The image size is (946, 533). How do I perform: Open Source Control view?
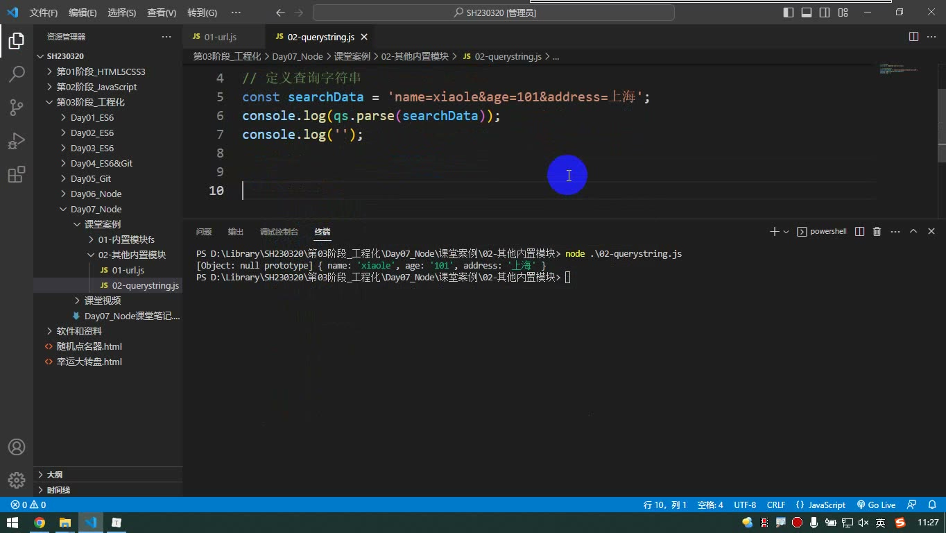coord(17,108)
